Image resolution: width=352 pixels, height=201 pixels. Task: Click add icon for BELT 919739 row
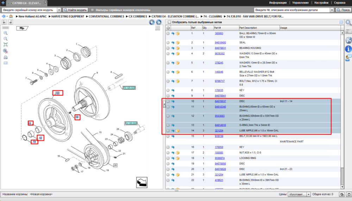[168, 136]
